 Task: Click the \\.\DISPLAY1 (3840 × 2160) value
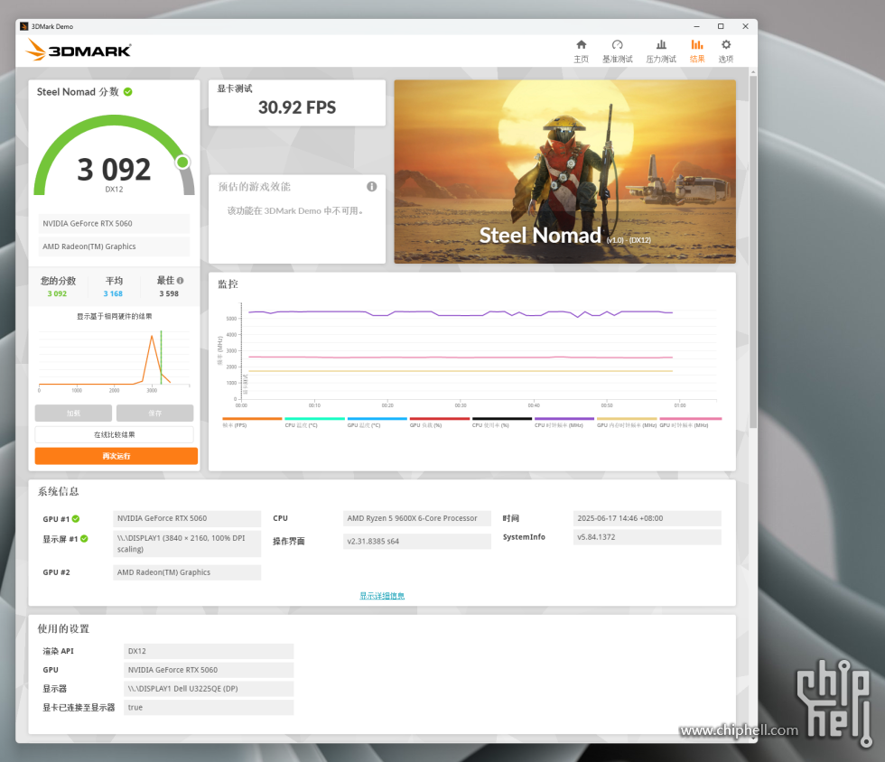click(187, 544)
